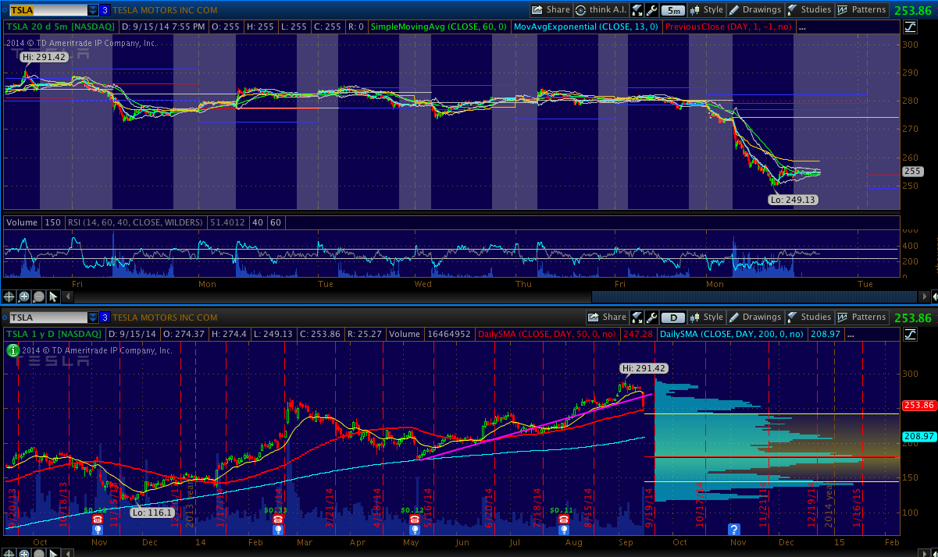
Task: Expand the bottom TSLA symbol dropdown
Action: [93, 318]
